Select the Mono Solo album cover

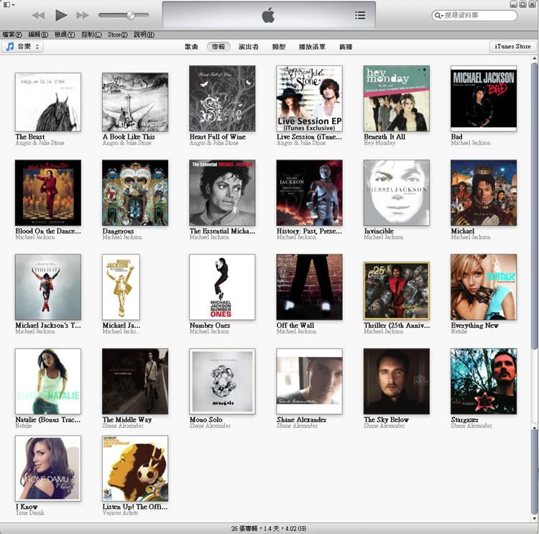click(x=222, y=382)
